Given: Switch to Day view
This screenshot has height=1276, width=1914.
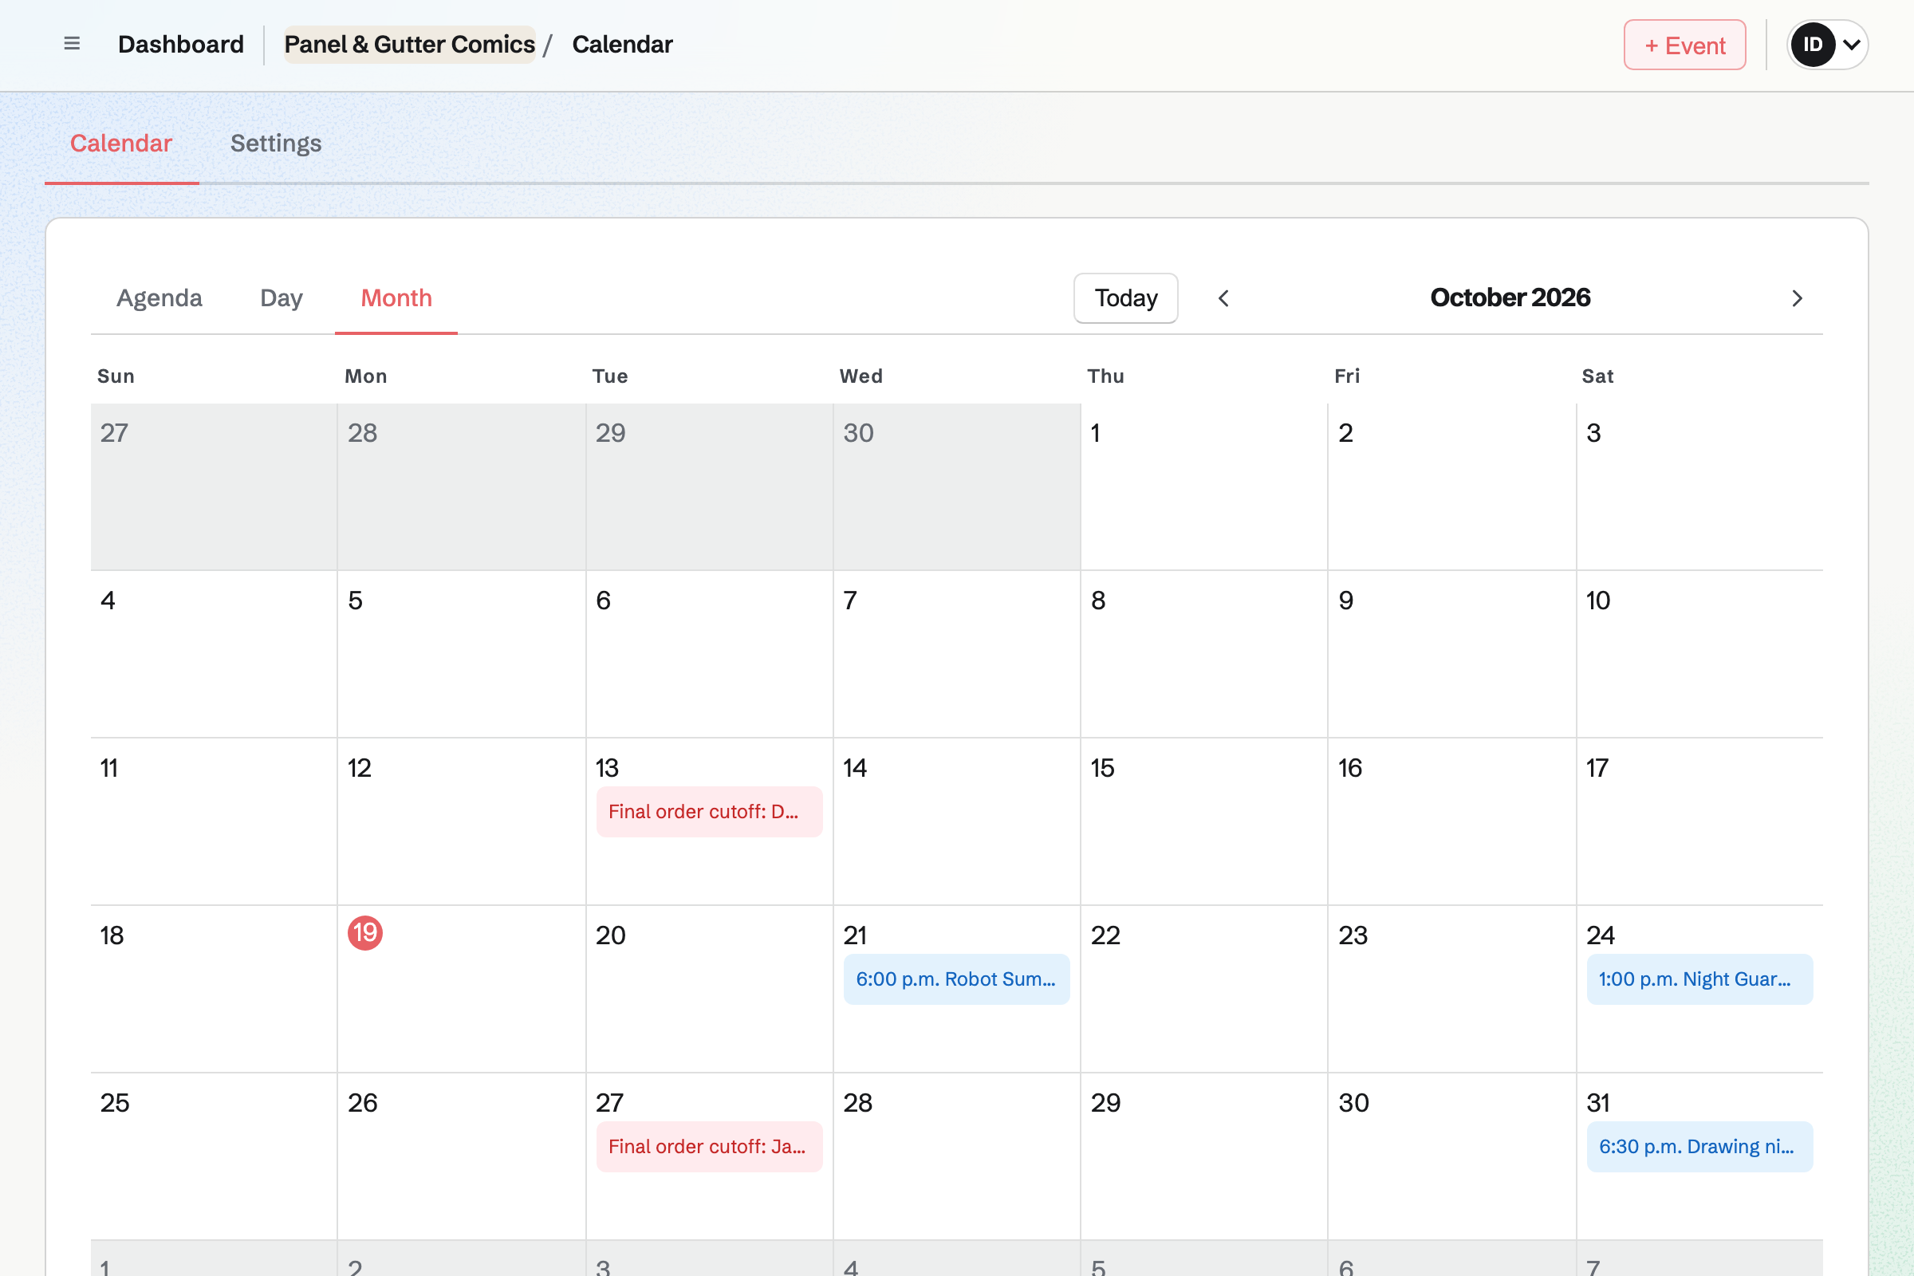Looking at the screenshot, I should coord(282,297).
